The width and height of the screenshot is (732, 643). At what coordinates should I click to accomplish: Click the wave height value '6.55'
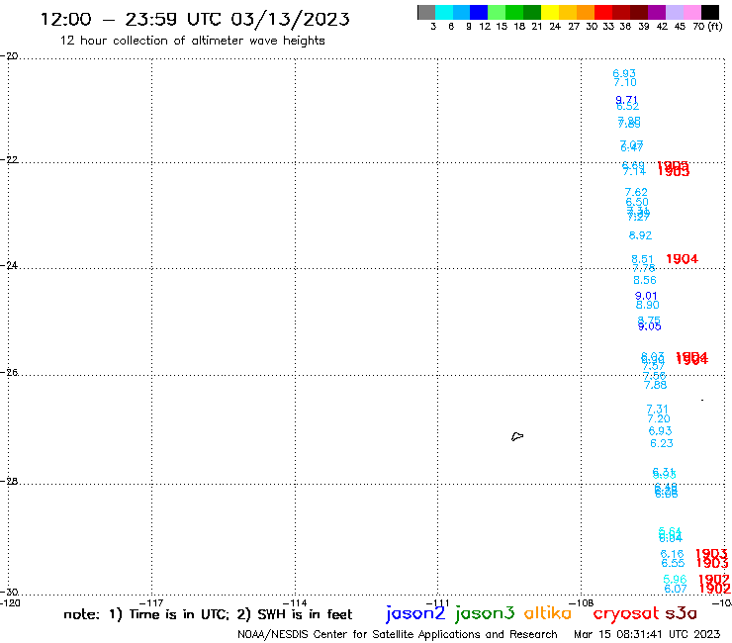coord(673,563)
